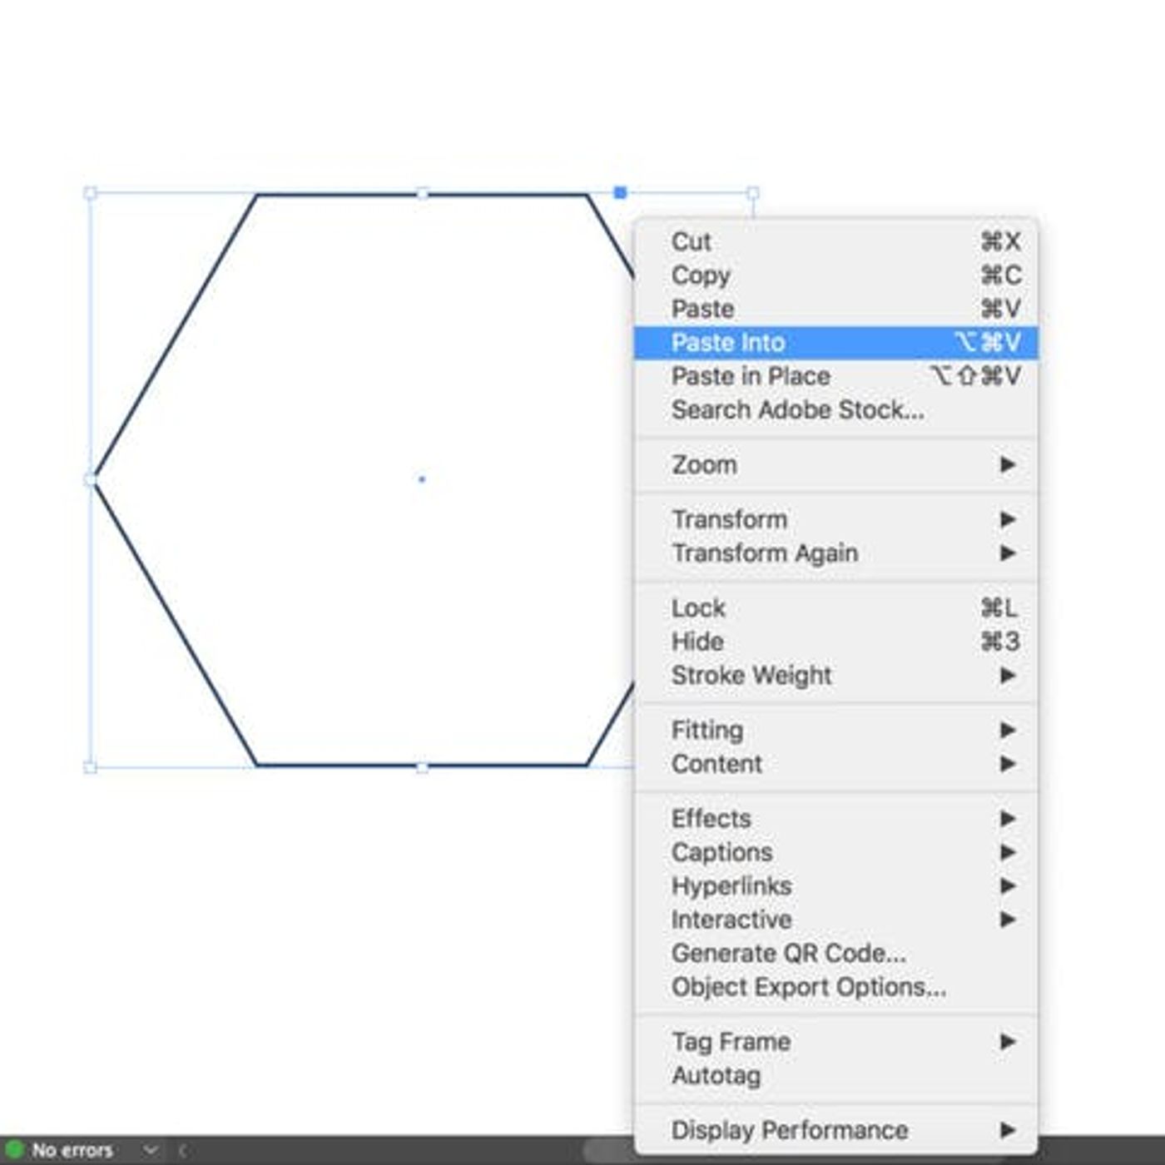Expand the Transform submenu
Viewport: 1165px width, 1165px height.
[x=835, y=519]
